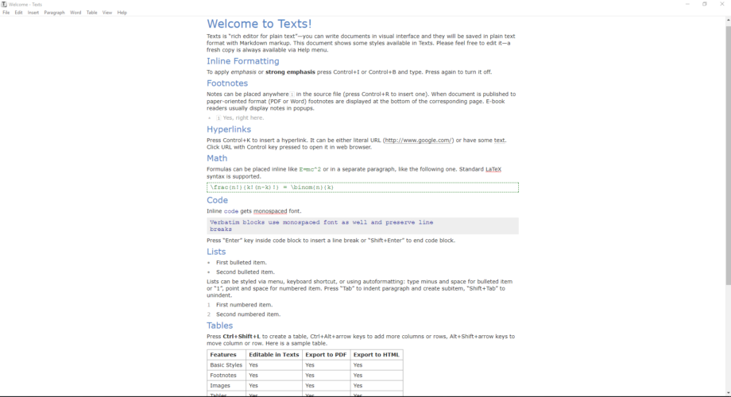Click the verbatim monospaced code block
731x397 pixels.
[x=362, y=226]
